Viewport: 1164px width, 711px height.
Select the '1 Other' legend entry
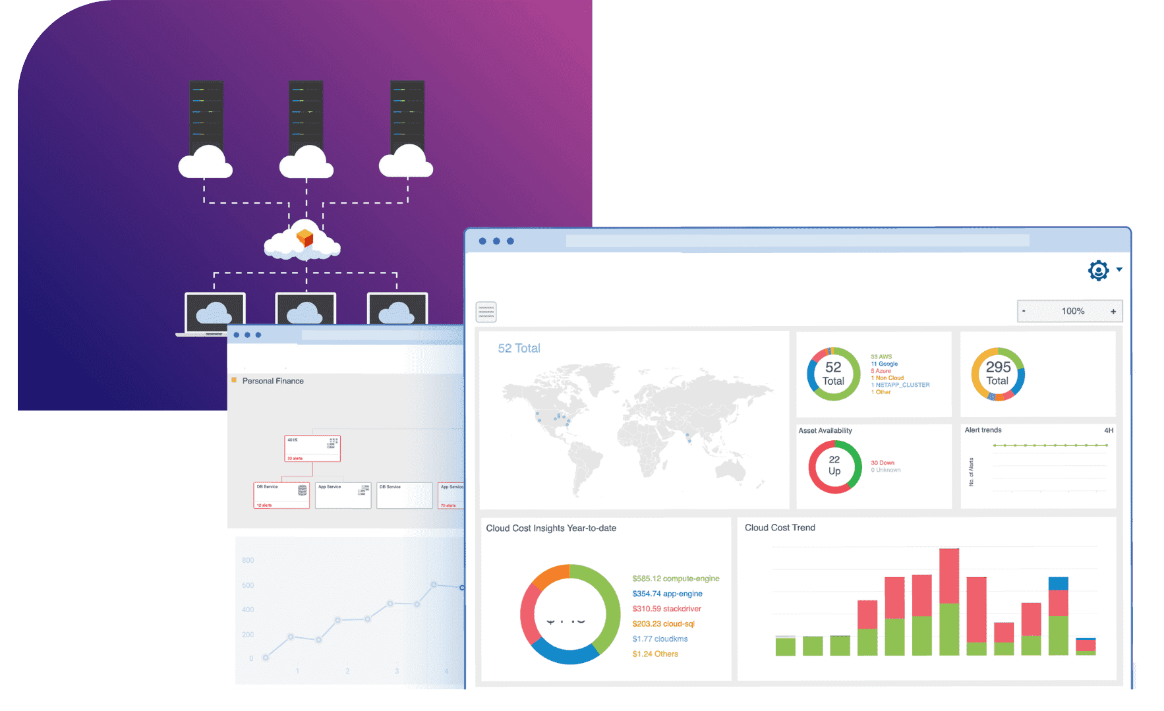click(x=881, y=392)
